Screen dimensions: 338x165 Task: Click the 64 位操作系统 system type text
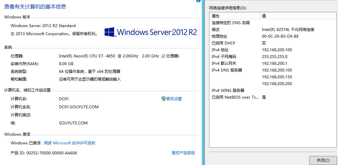coord(90,72)
